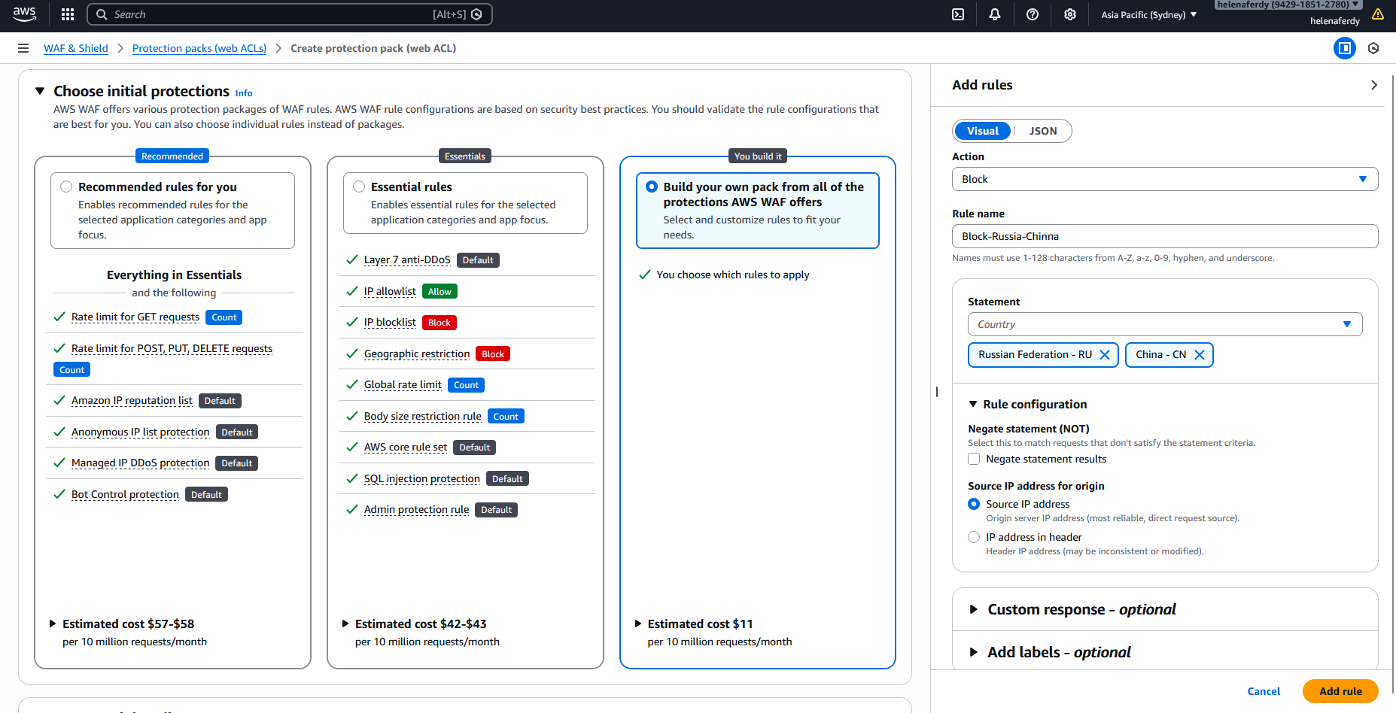Open the settings gear in the header

coord(1070,14)
